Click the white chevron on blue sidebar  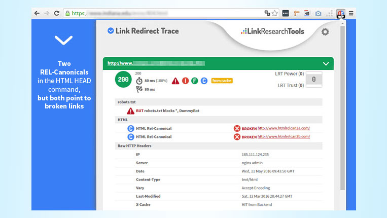click(64, 41)
